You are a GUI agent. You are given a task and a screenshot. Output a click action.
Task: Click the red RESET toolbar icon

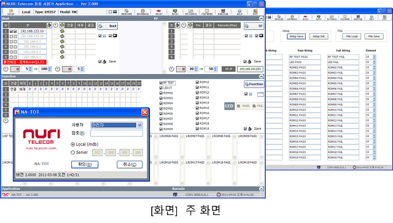[159, 12]
